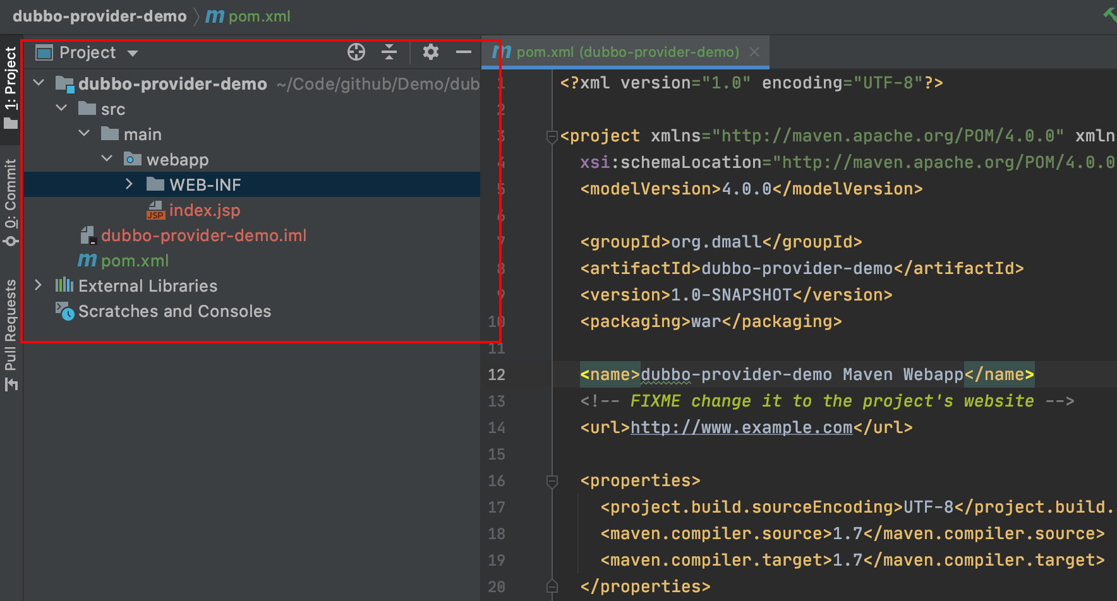Image resolution: width=1117 pixels, height=601 pixels.
Task: Click the Project view label
Action: 88,52
